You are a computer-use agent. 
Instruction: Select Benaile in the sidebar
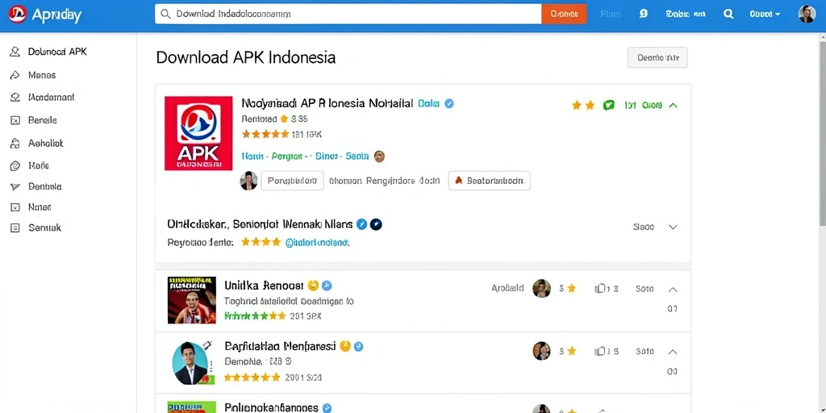(x=42, y=120)
